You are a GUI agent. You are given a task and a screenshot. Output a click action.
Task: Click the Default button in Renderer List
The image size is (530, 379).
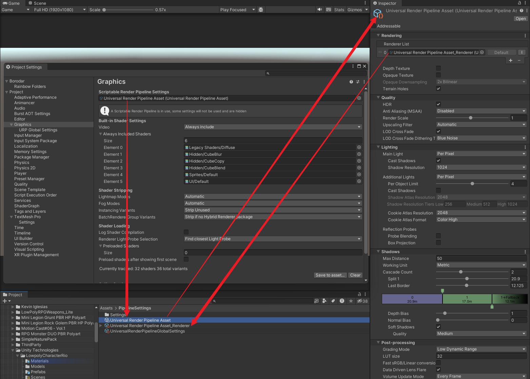tap(501, 52)
